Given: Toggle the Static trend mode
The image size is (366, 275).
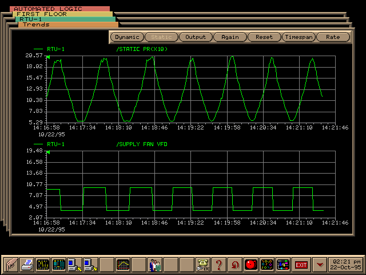Looking at the screenshot, I should point(161,37).
